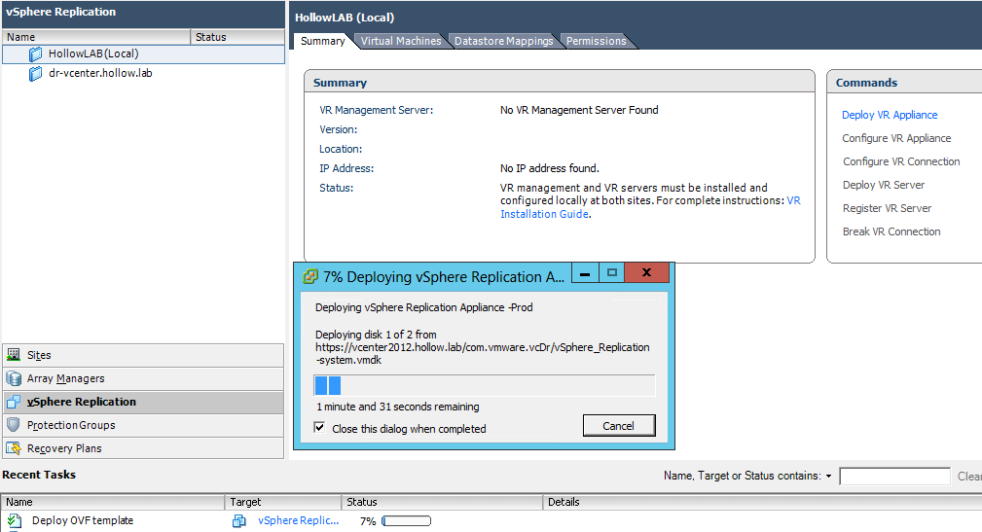This screenshot has height=532, width=982.
Task: Click 'No IP address found.' value
Action: point(549,168)
